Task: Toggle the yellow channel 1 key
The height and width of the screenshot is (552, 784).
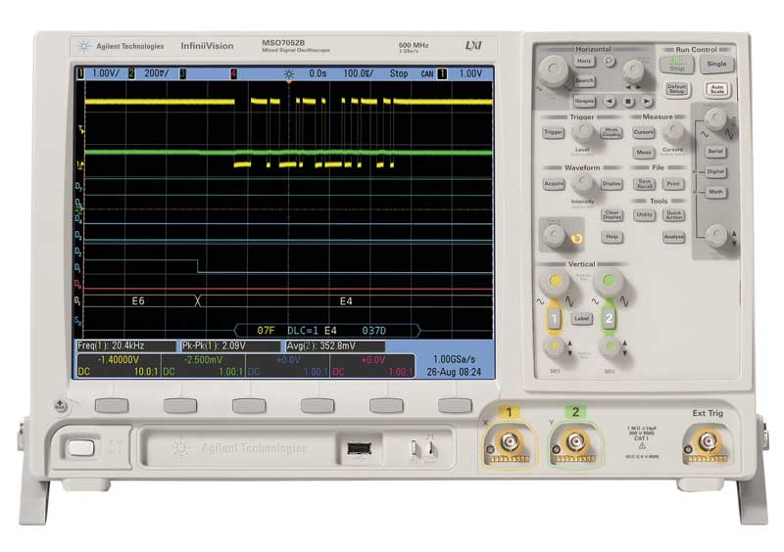Action: 554,319
